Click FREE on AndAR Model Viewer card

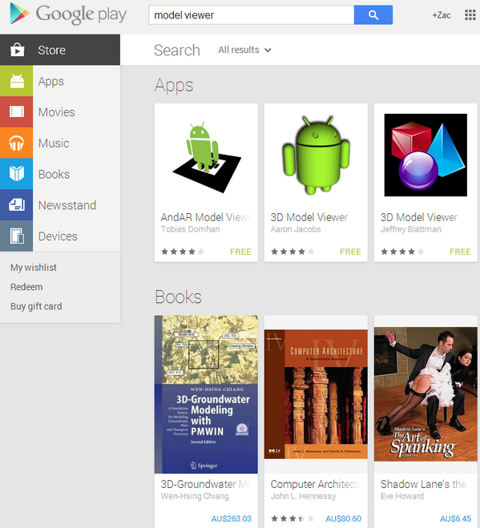click(240, 252)
